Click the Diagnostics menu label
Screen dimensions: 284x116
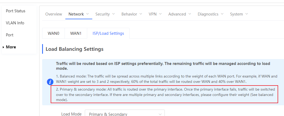click(x=208, y=14)
